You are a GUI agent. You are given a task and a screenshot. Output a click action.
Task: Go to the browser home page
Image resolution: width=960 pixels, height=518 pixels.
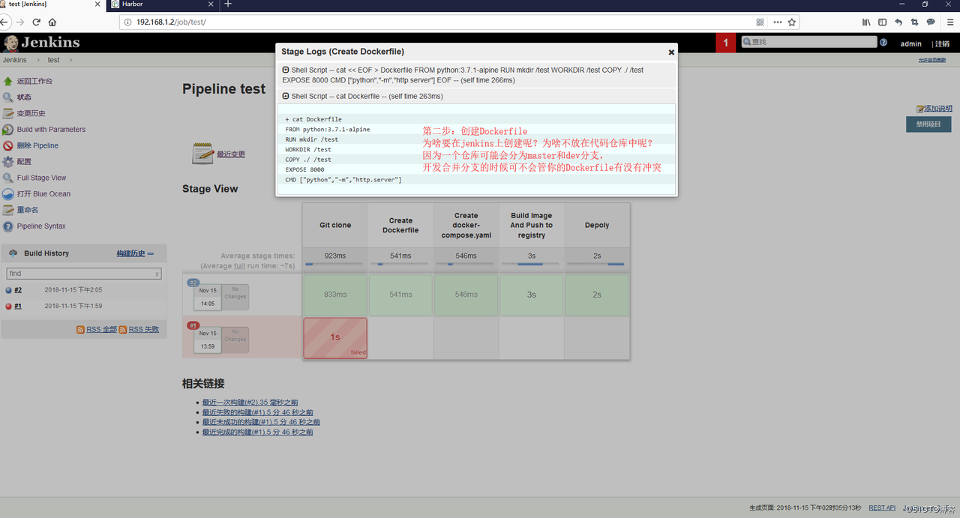(x=52, y=22)
